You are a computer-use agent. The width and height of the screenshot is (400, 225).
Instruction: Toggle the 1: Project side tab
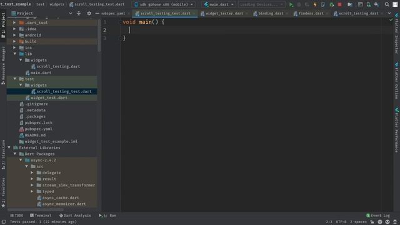[3, 25]
